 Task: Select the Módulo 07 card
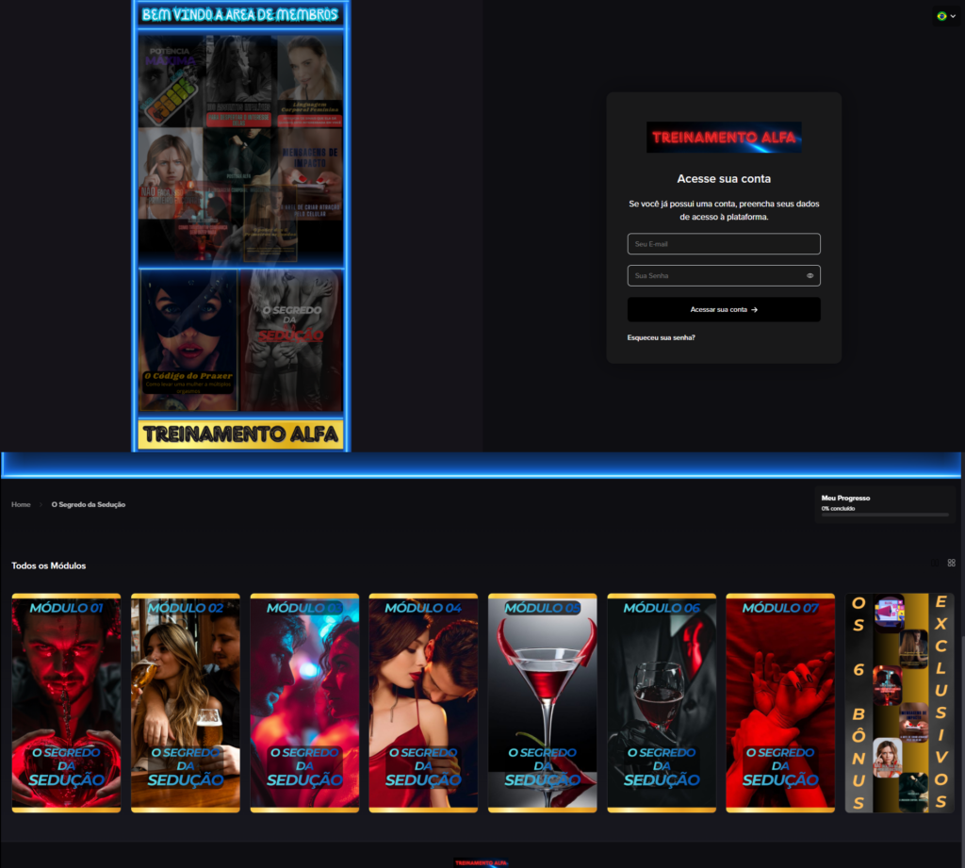tap(779, 702)
